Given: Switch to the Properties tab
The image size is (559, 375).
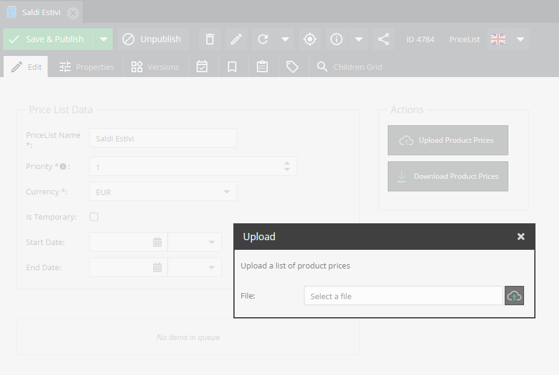Looking at the screenshot, I should click(x=87, y=66).
